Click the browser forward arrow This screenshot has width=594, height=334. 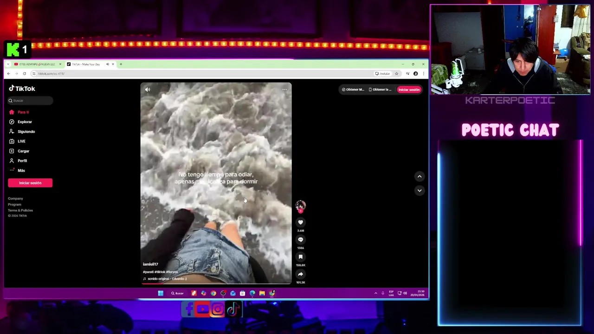point(16,74)
